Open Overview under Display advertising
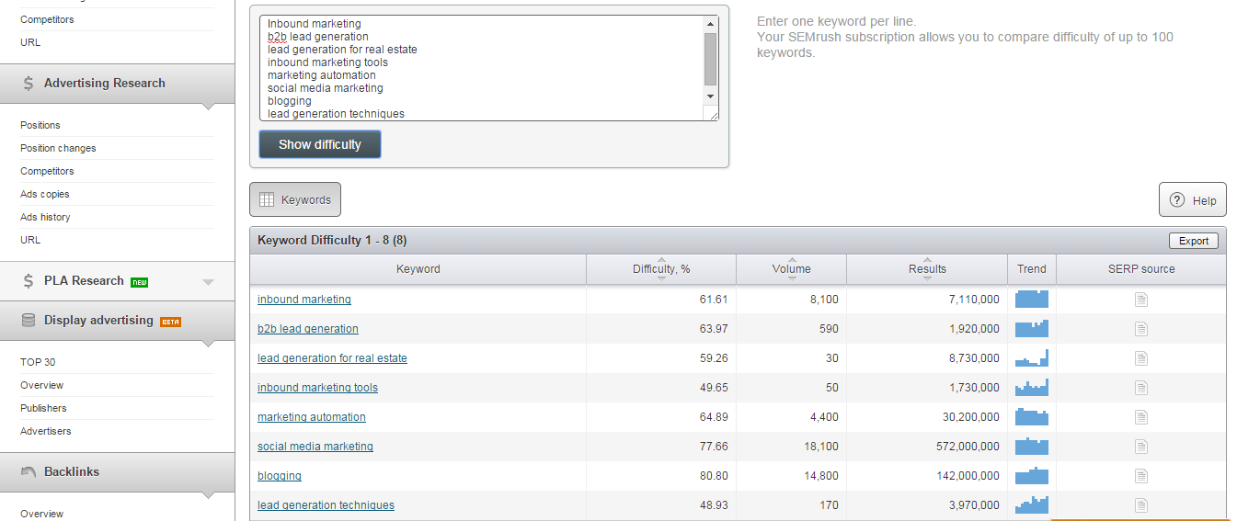The image size is (1237, 521). coord(42,385)
